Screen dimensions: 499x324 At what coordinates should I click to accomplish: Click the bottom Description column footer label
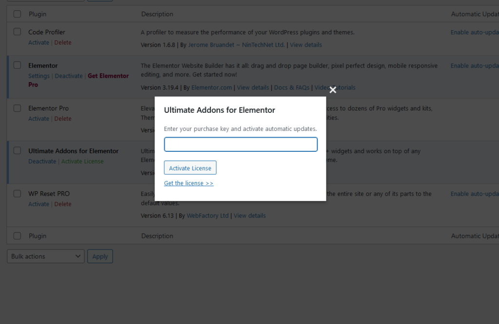coord(157,236)
